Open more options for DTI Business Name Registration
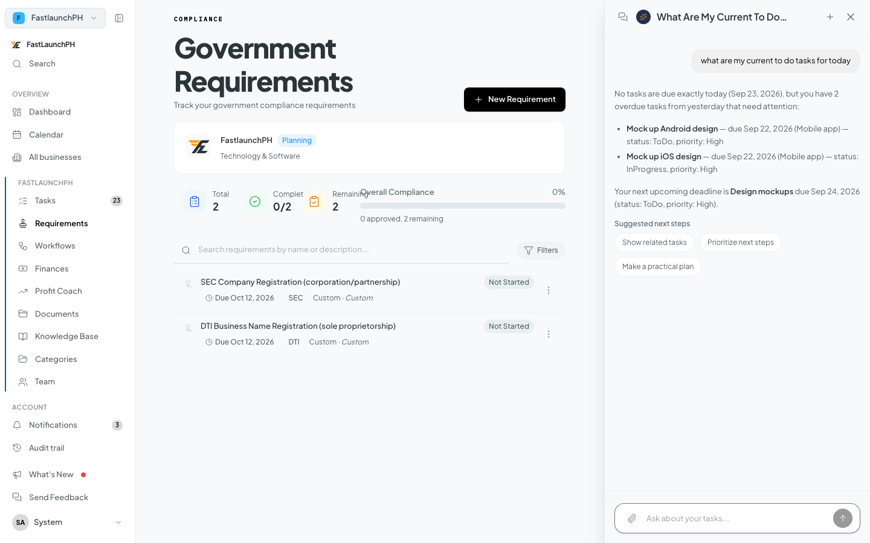Screen dimensions: 870x543 click(x=549, y=334)
